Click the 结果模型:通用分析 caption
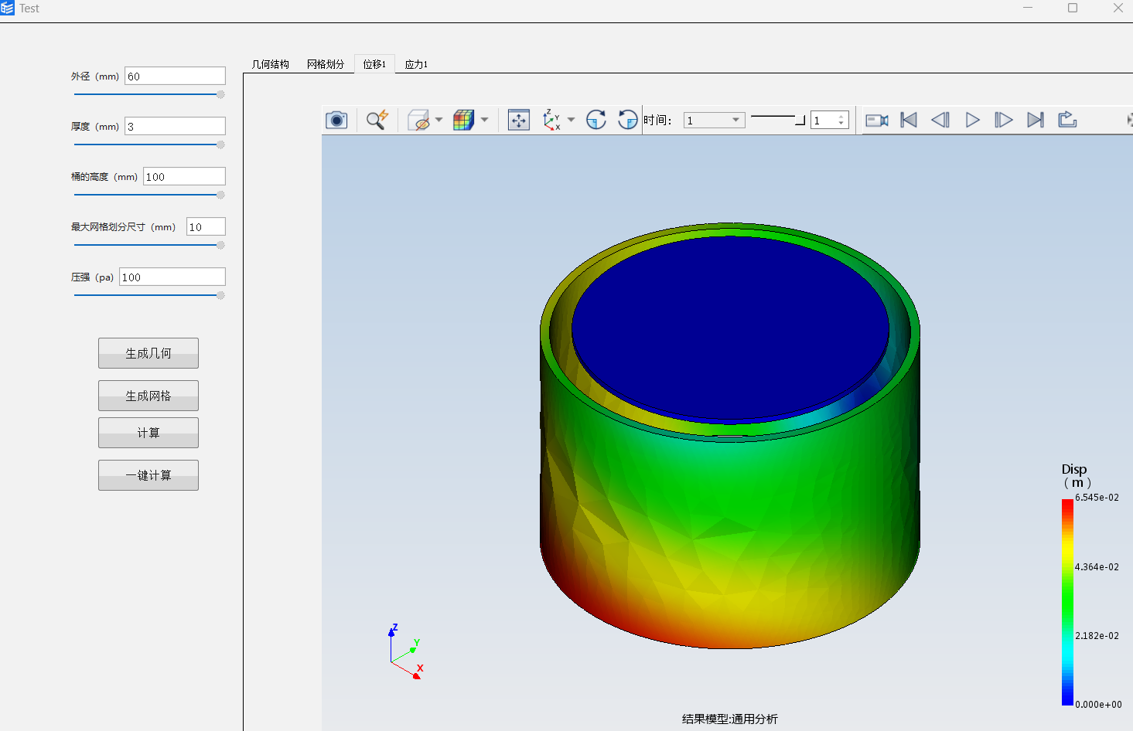The height and width of the screenshot is (731, 1133). pyautogui.click(x=730, y=719)
